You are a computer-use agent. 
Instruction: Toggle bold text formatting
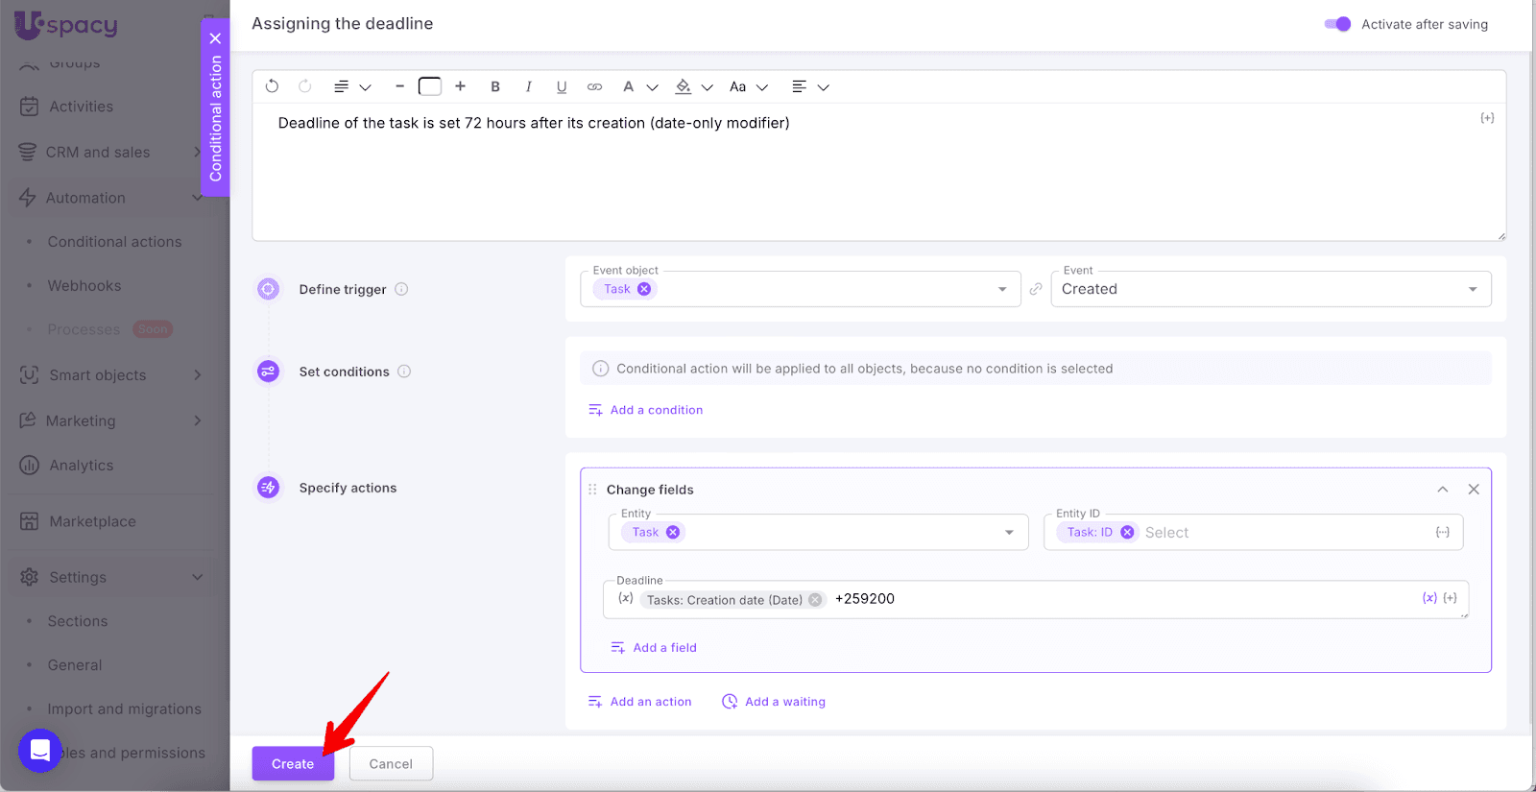click(x=495, y=86)
